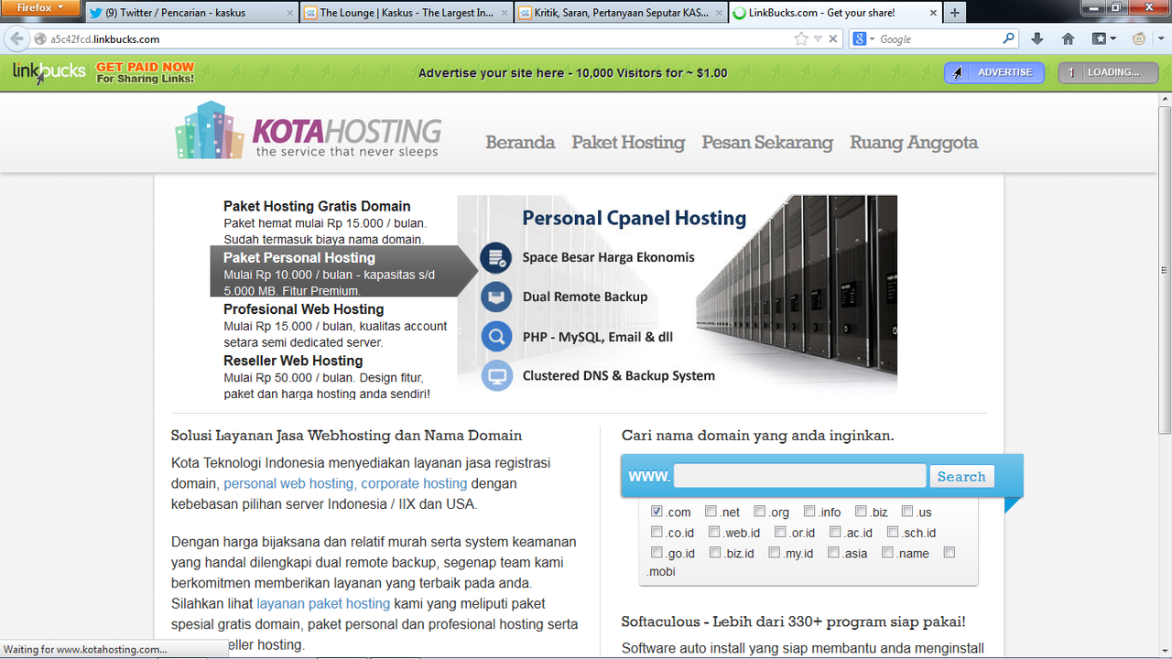Open the bookmarks menu toolbar icon

point(1103,39)
